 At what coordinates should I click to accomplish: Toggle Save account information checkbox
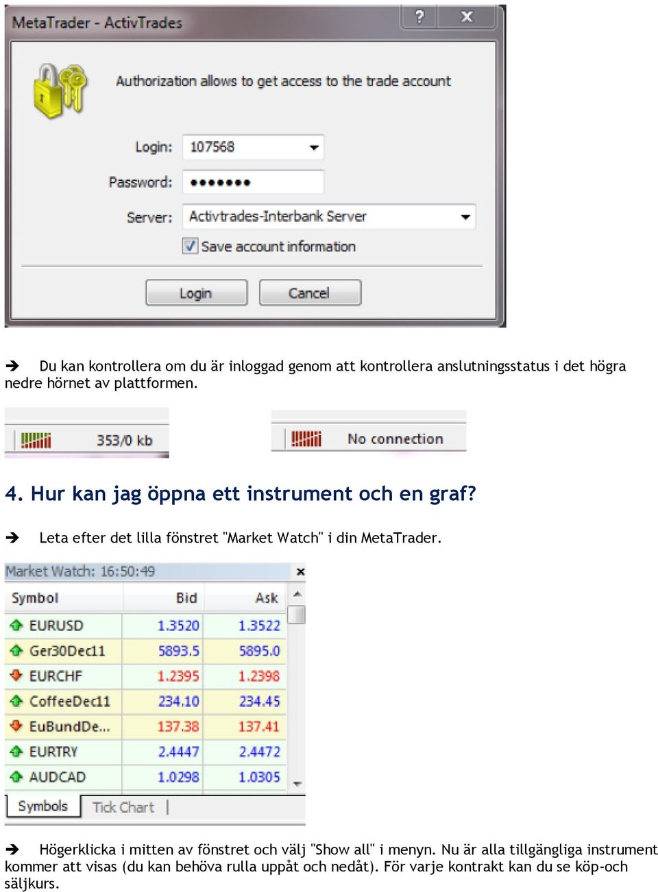click(x=190, y=246)
